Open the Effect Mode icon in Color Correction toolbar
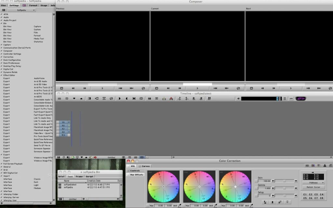This screenshot has width=333, height=208. [x=313, y=166]
